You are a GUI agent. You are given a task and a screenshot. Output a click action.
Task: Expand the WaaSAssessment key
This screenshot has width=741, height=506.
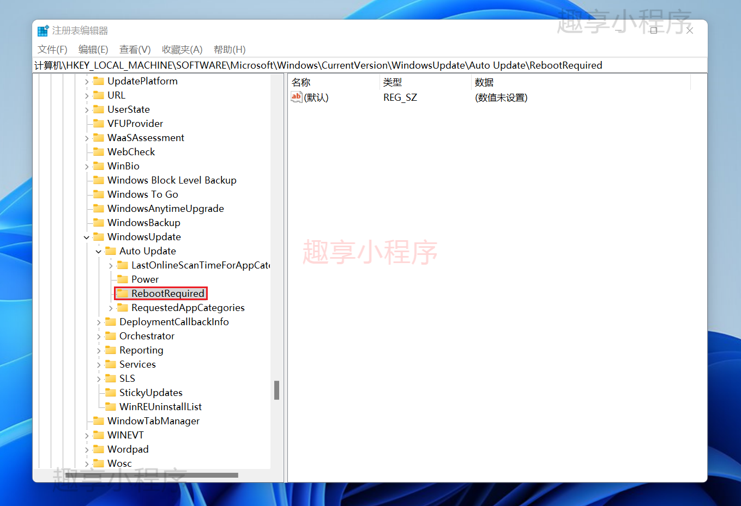click(x=87, y=138)
